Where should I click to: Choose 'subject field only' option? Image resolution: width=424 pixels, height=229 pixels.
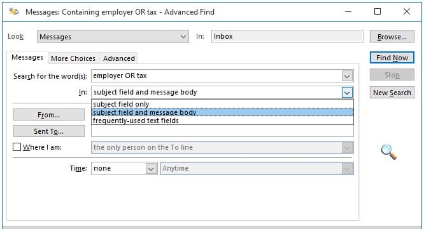[x=222, y=104]
